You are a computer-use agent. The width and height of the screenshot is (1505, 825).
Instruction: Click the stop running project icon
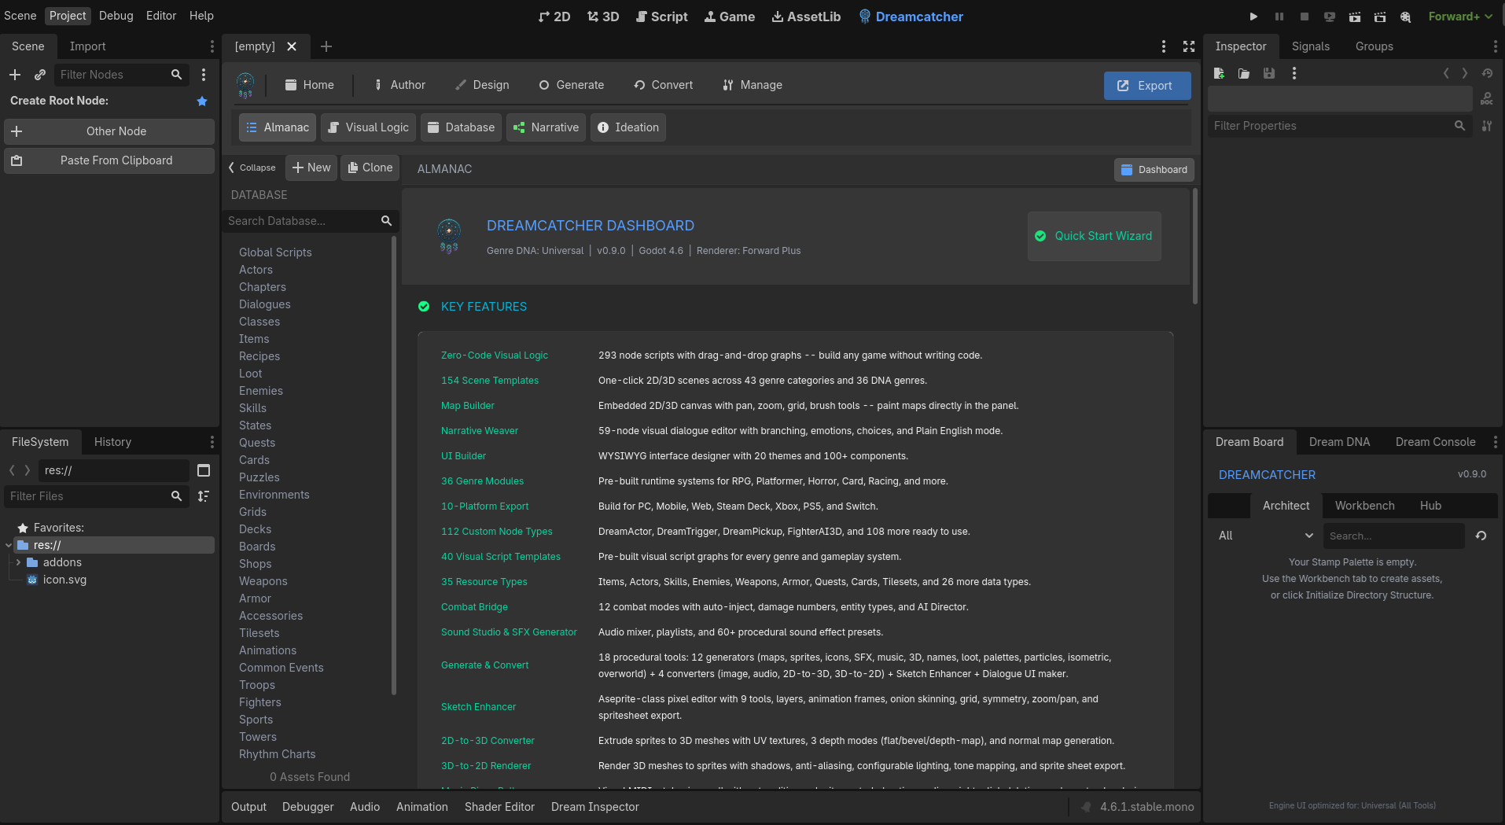[x=1304, y=17]
